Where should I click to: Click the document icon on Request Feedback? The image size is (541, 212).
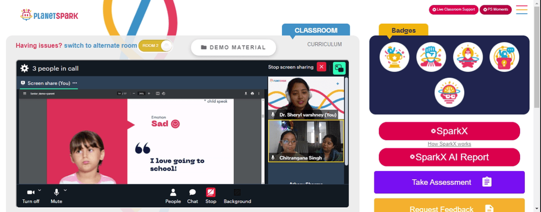pos(489,209)
